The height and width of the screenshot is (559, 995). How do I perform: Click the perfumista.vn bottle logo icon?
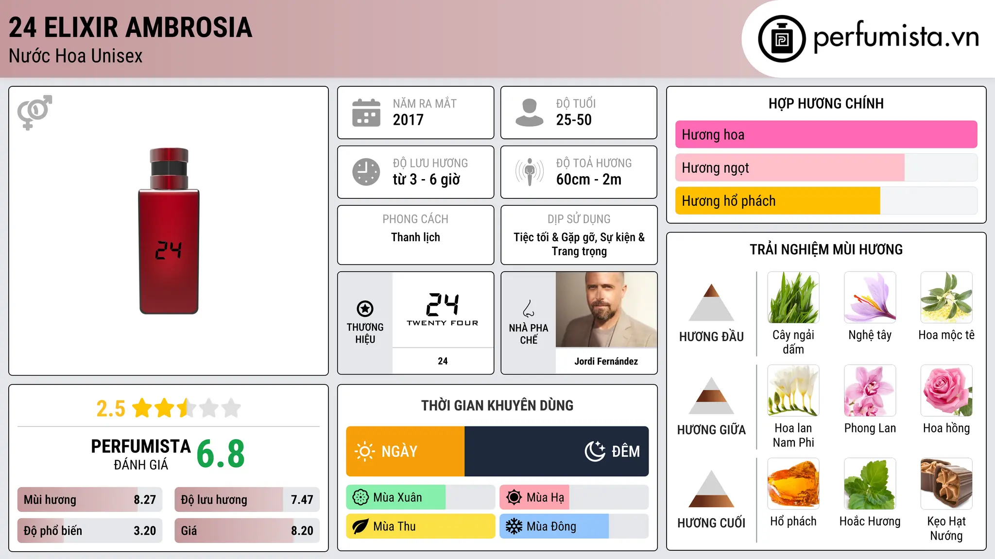click(x=782, y=39)
